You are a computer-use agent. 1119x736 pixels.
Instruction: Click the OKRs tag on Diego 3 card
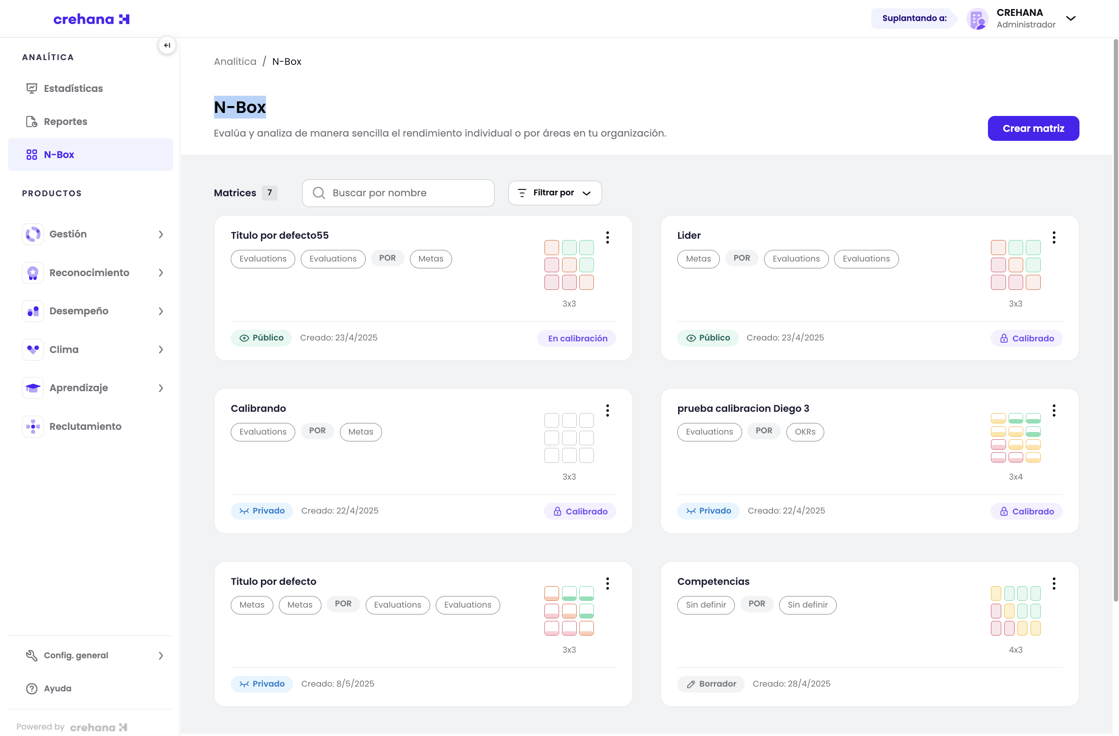tap(804, 432)
